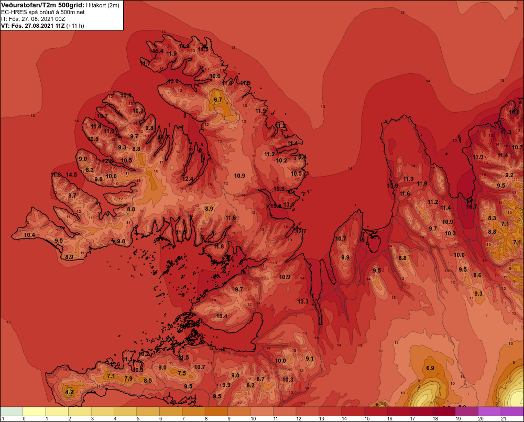Click the orange legend swatch between 8 and 9
524x422 pixels.
coord(216,412)
